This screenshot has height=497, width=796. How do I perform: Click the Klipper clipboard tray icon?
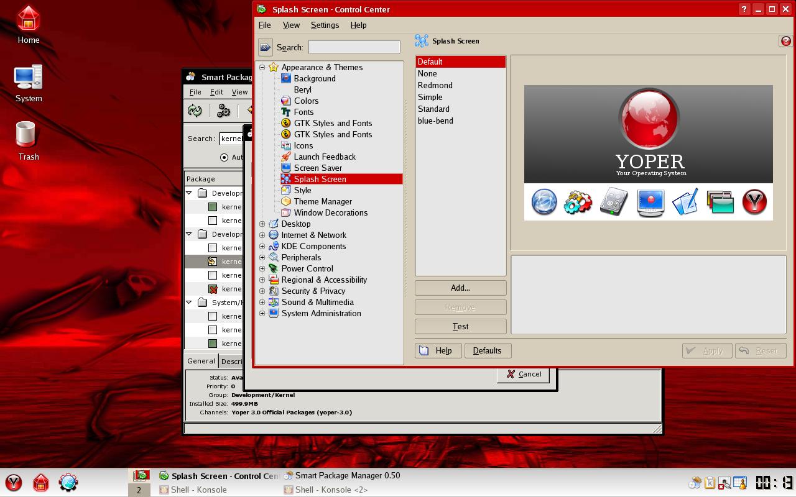pyautogui.click(x=710, y=483)
